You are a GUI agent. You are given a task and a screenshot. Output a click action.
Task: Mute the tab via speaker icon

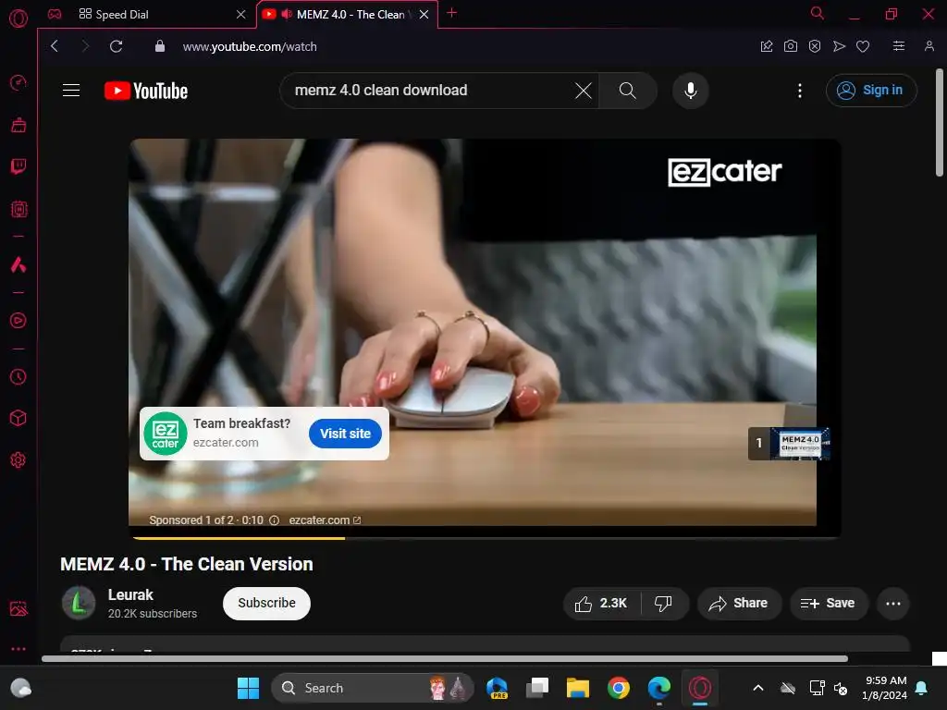tap(287, 14)
